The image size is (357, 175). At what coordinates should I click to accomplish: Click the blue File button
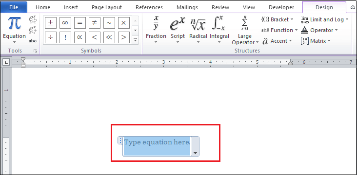click(14, 7)
